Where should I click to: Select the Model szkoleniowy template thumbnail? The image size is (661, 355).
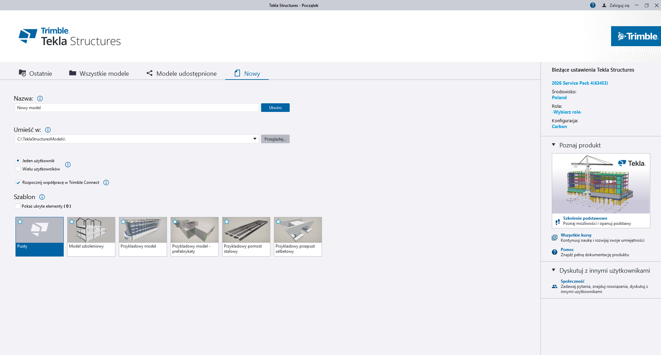tap(91, 237)
